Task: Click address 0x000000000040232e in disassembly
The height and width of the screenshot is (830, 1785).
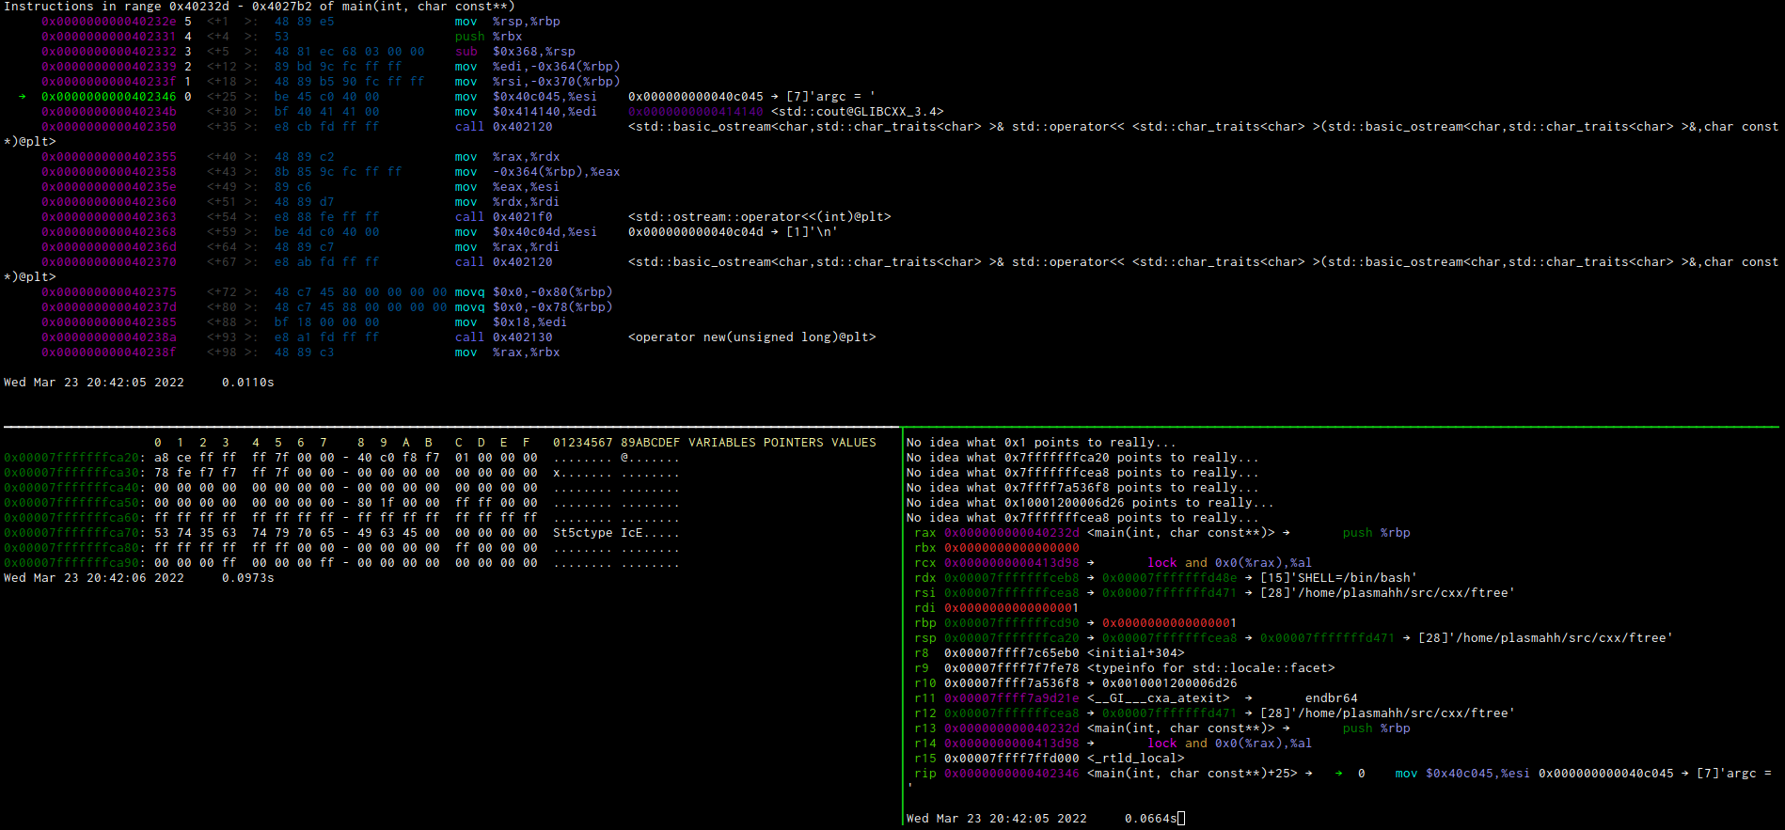Action: pyautogui.click(x=109, y=22)
